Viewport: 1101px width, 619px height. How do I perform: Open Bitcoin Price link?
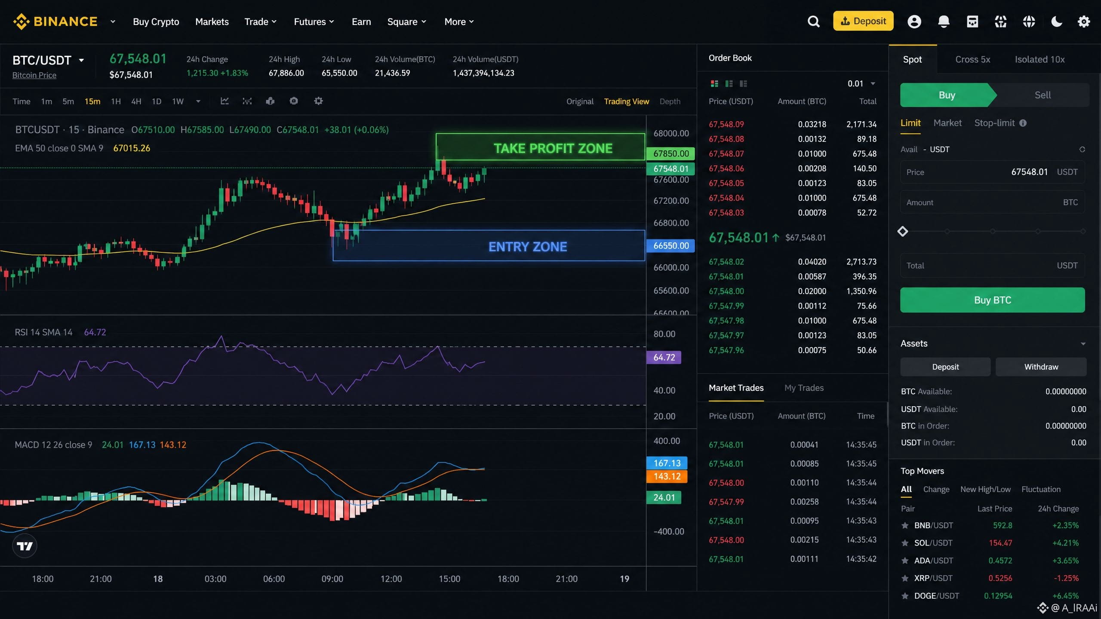coord(34,75)
